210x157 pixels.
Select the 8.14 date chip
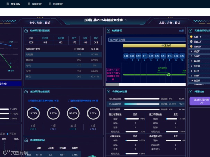point(163,56)
